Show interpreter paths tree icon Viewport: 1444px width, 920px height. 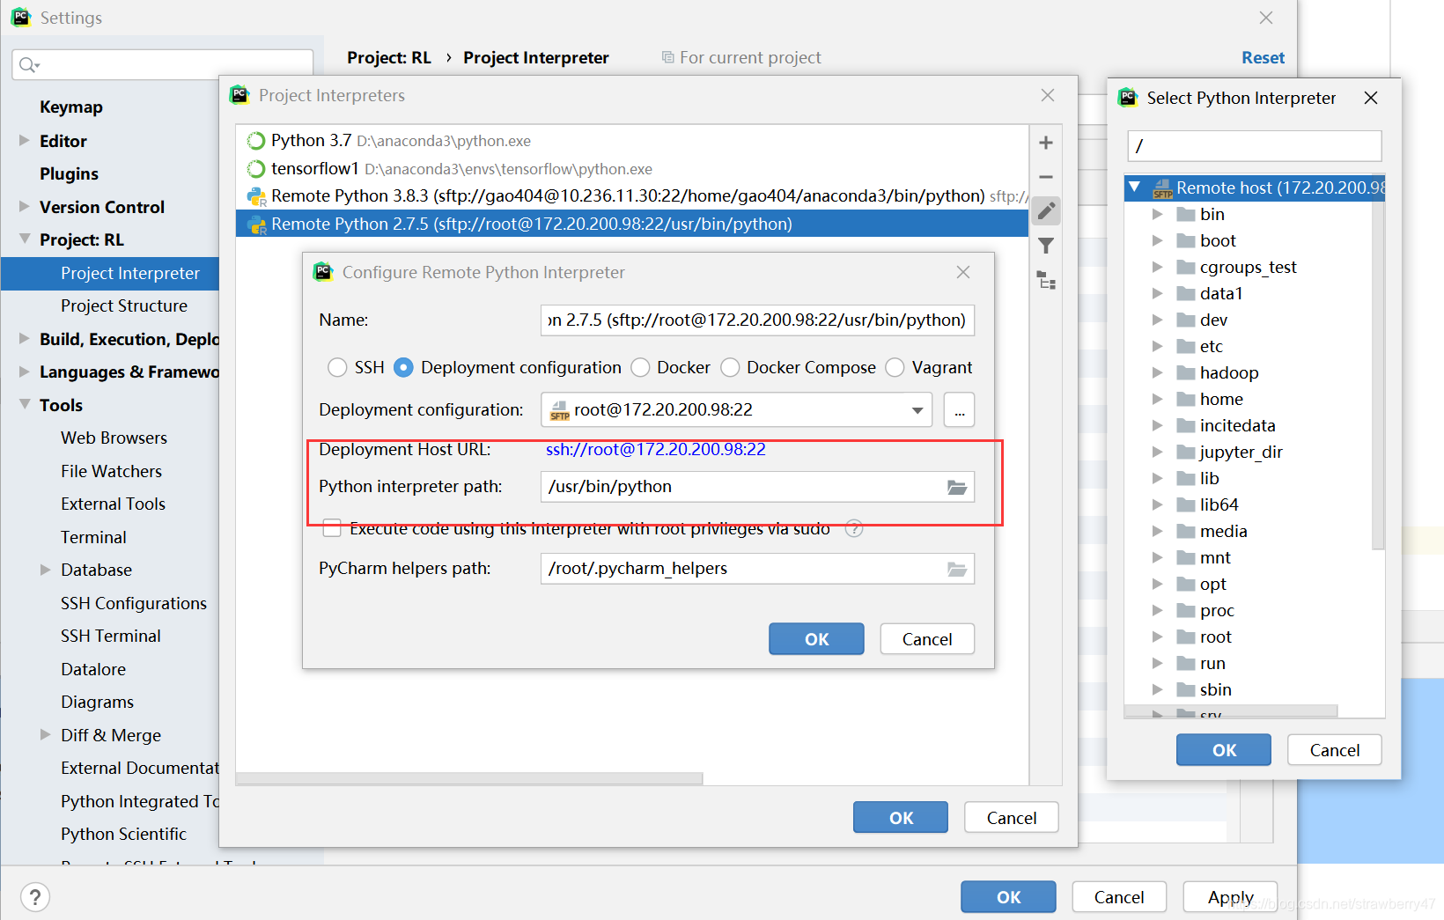pyautogui.click(x=1046, y=281)
